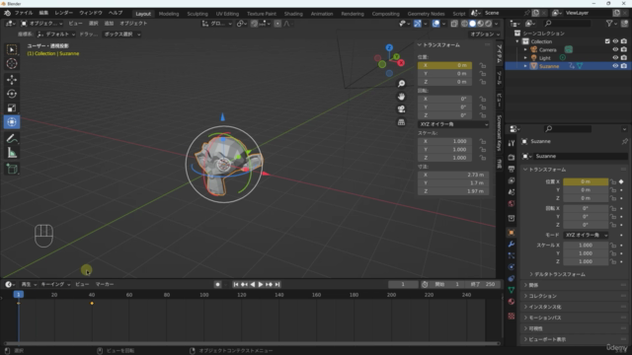The image size is (632, 355).
Task: Open rotation mode dropdown in properties panel
Action: 586,235
